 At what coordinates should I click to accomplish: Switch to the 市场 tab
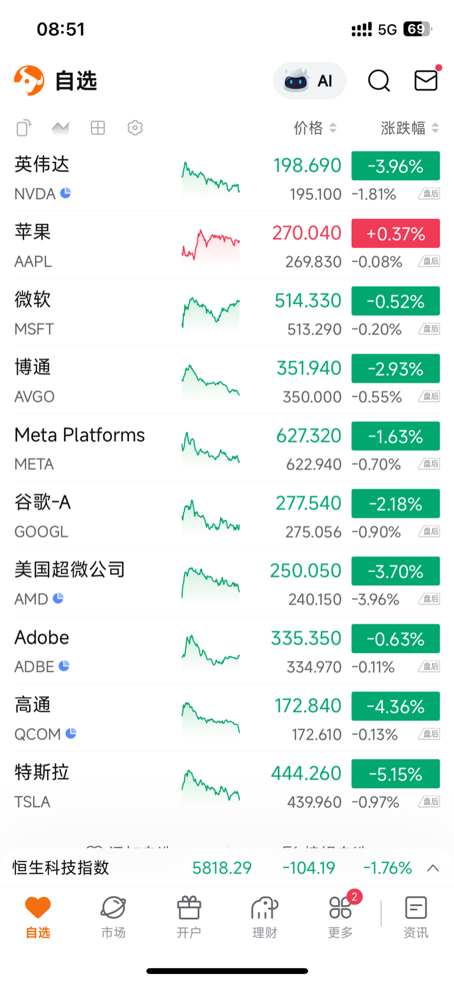click(x=113, y=917)
